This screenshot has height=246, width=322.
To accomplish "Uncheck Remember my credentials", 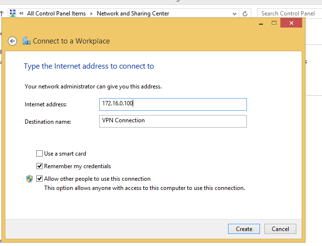I will coord(39,166).
